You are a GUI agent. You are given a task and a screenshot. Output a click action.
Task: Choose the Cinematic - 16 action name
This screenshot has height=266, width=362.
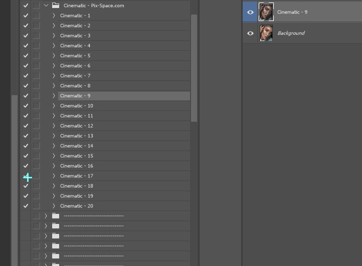tap(77, 166)
